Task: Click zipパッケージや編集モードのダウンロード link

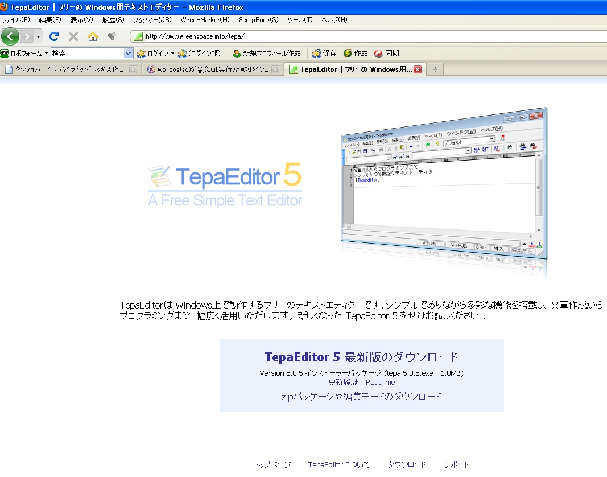Action: [x=361, y=396]
